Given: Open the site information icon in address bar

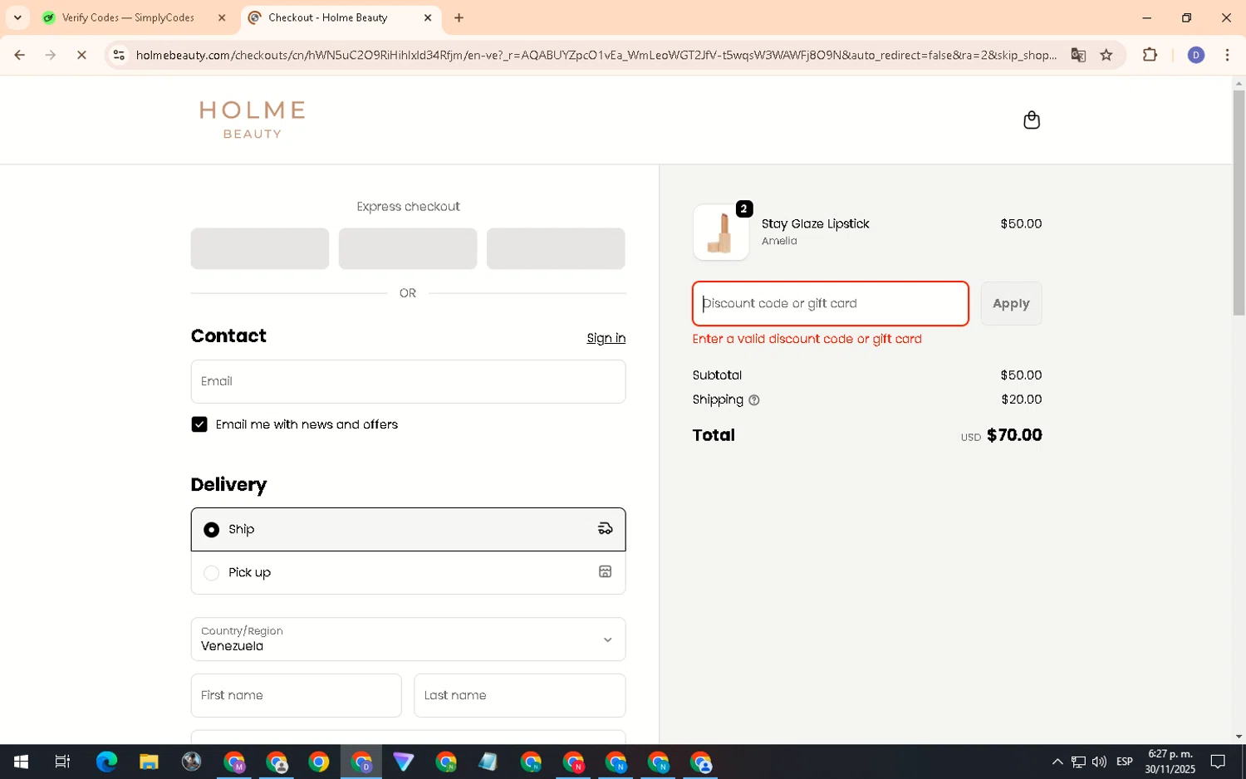Looking at the screenshot, I should (119, 55).
